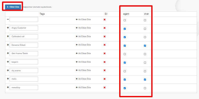Expand the Angry Customer tag row
The image size is (199, 99).
8,28
